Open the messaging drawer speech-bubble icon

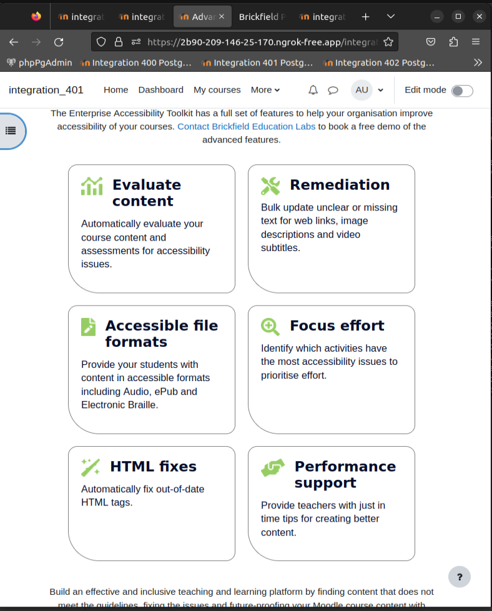click(x=333, y=91)
